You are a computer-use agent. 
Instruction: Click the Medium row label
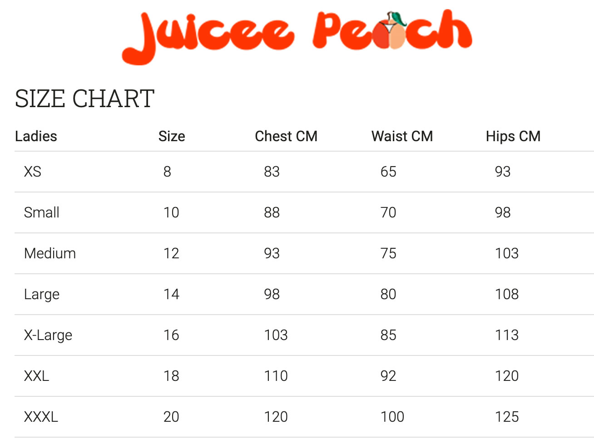point(50,253)
